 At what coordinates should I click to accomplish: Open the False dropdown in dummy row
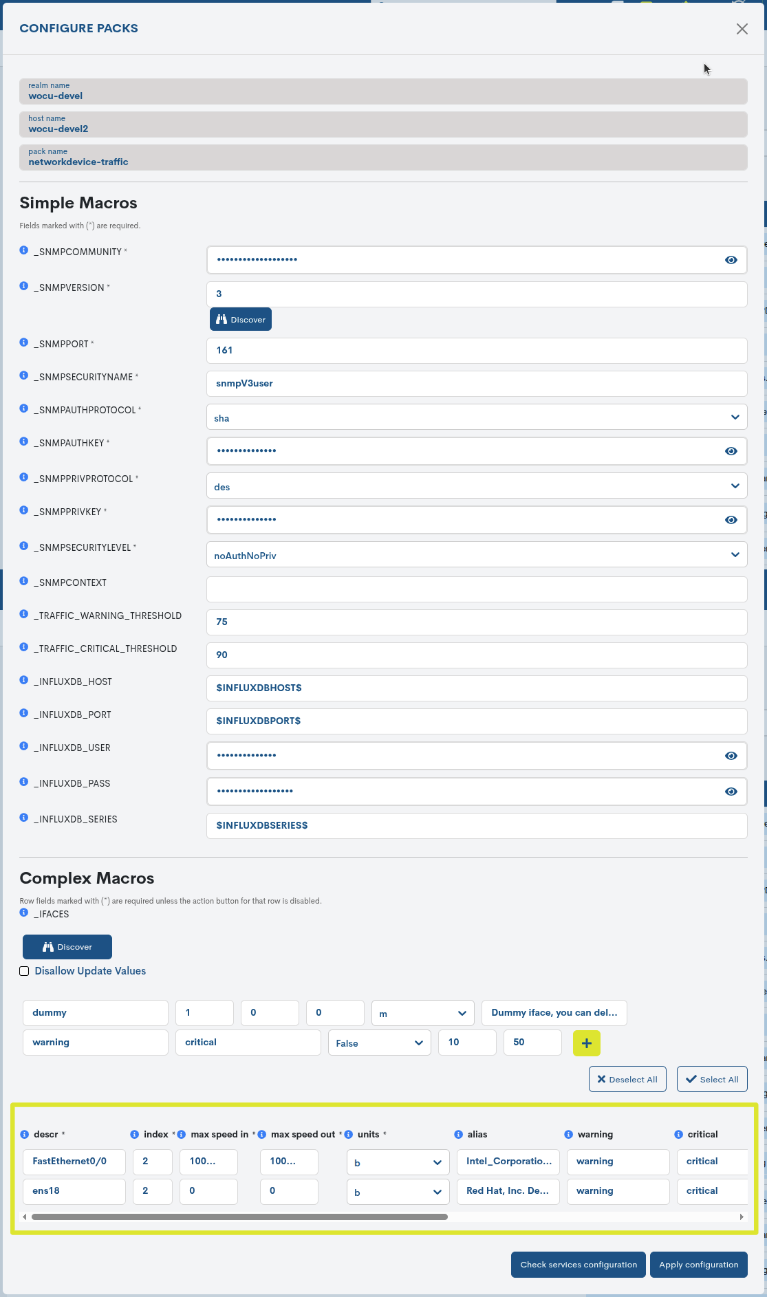pos(380,1043)
